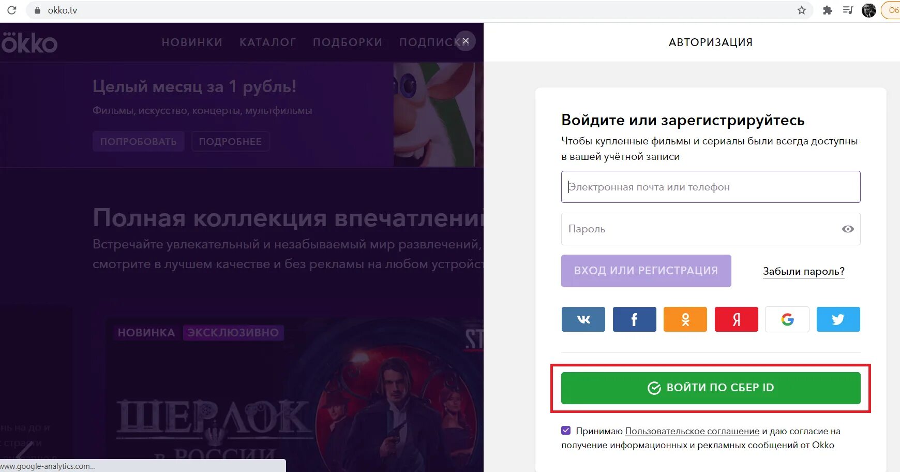Close the authorization panel

(466, 41)
